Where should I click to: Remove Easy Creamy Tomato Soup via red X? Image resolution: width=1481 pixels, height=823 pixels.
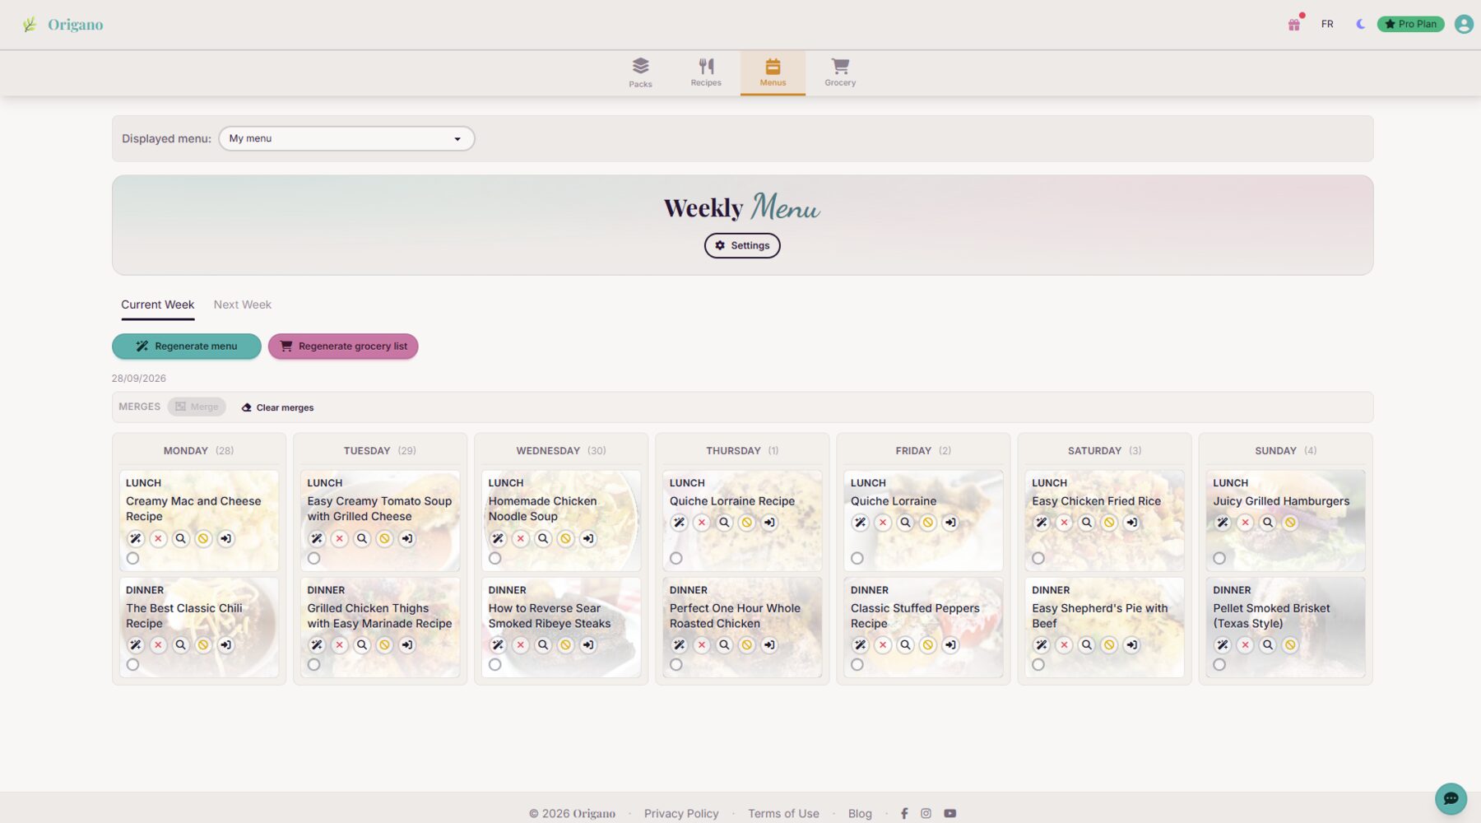click(339, 539)
